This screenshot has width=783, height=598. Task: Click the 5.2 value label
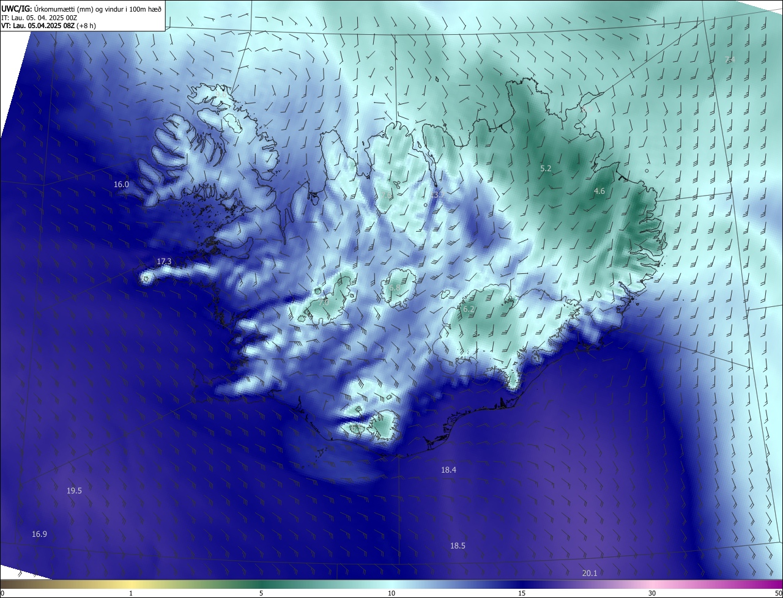[546, 168]
